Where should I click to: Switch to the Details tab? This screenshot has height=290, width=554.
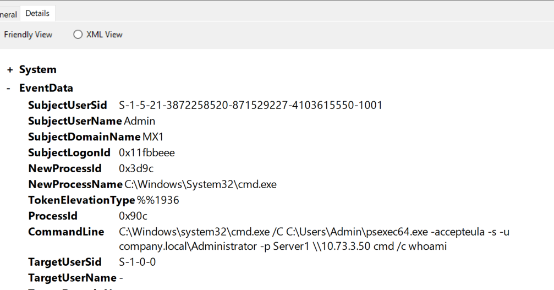(x=37, y=13)
